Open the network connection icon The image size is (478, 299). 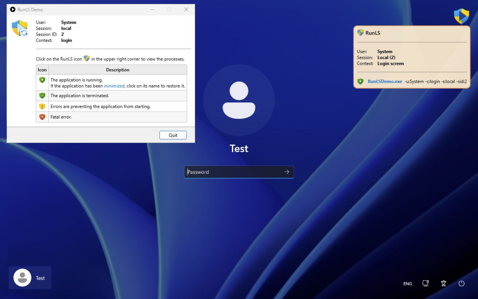tap(426, 283)
